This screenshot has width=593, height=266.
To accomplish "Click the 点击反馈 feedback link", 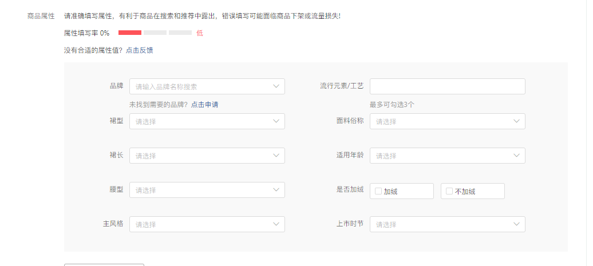I will (139, 50).
